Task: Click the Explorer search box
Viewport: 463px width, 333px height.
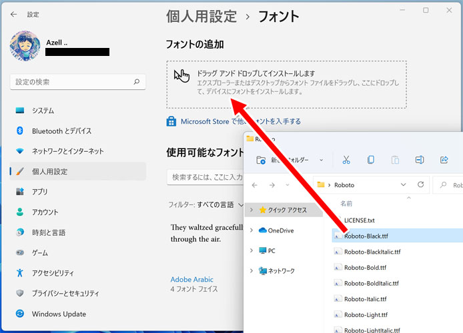Action: 448,185
